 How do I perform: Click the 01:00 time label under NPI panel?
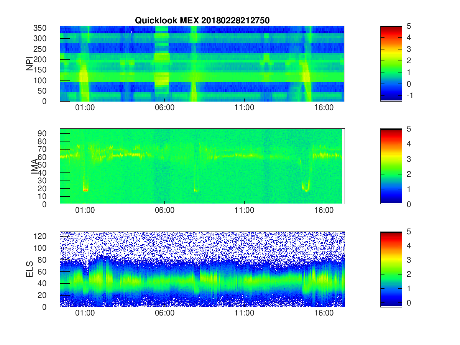pyautogui.click(x=85, y=108)
